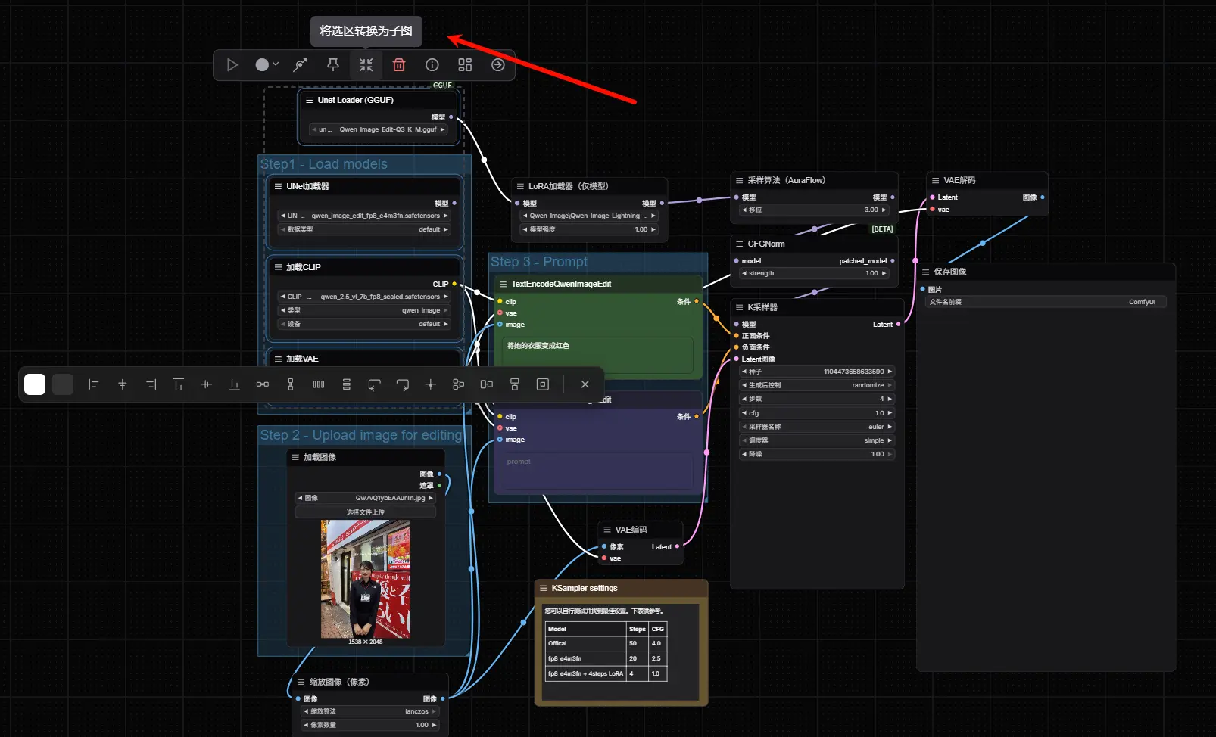Click the bypass node icon beside the pin
1216x737 pixels.
click(301, 65)
